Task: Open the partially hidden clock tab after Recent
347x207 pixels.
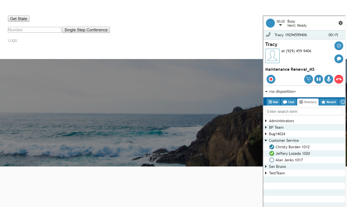Action: (x=342, y=102)
